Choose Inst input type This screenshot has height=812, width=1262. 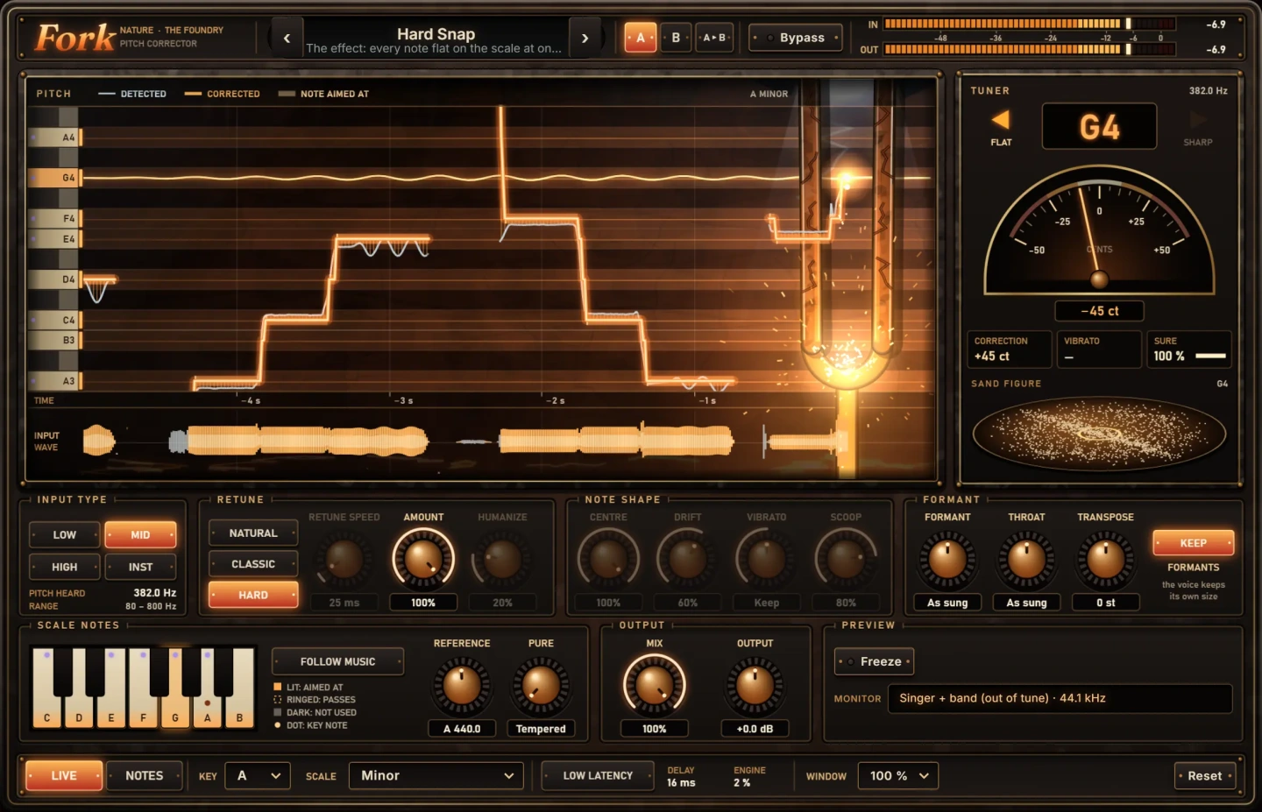pyautogui.click(x=141, y=567)
